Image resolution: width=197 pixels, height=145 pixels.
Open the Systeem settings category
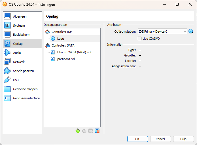point(22,26)
